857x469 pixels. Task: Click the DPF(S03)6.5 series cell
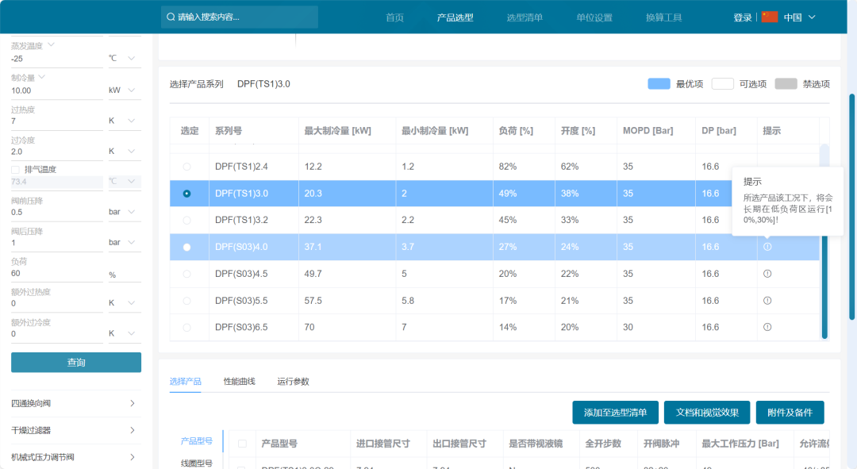coord(254,328)
